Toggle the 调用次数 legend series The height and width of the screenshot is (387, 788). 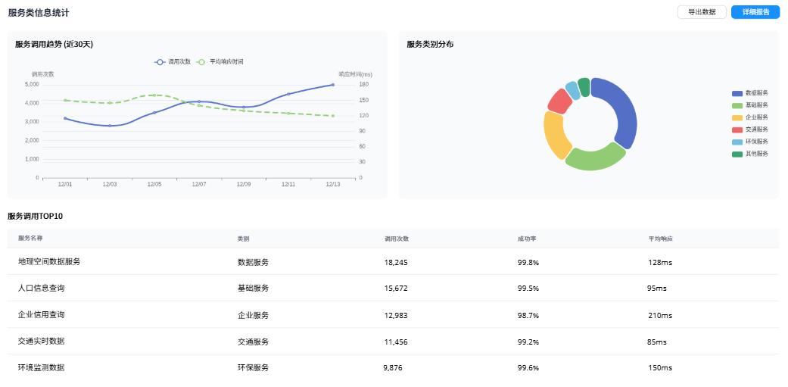point(173,61)
